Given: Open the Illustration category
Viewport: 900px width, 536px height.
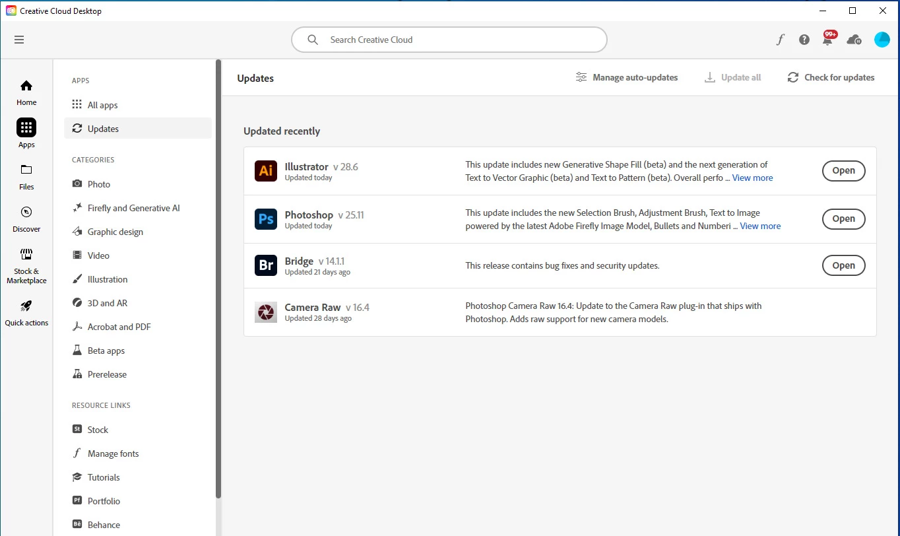Looking at the screenshot, I should tap(138, 279).
